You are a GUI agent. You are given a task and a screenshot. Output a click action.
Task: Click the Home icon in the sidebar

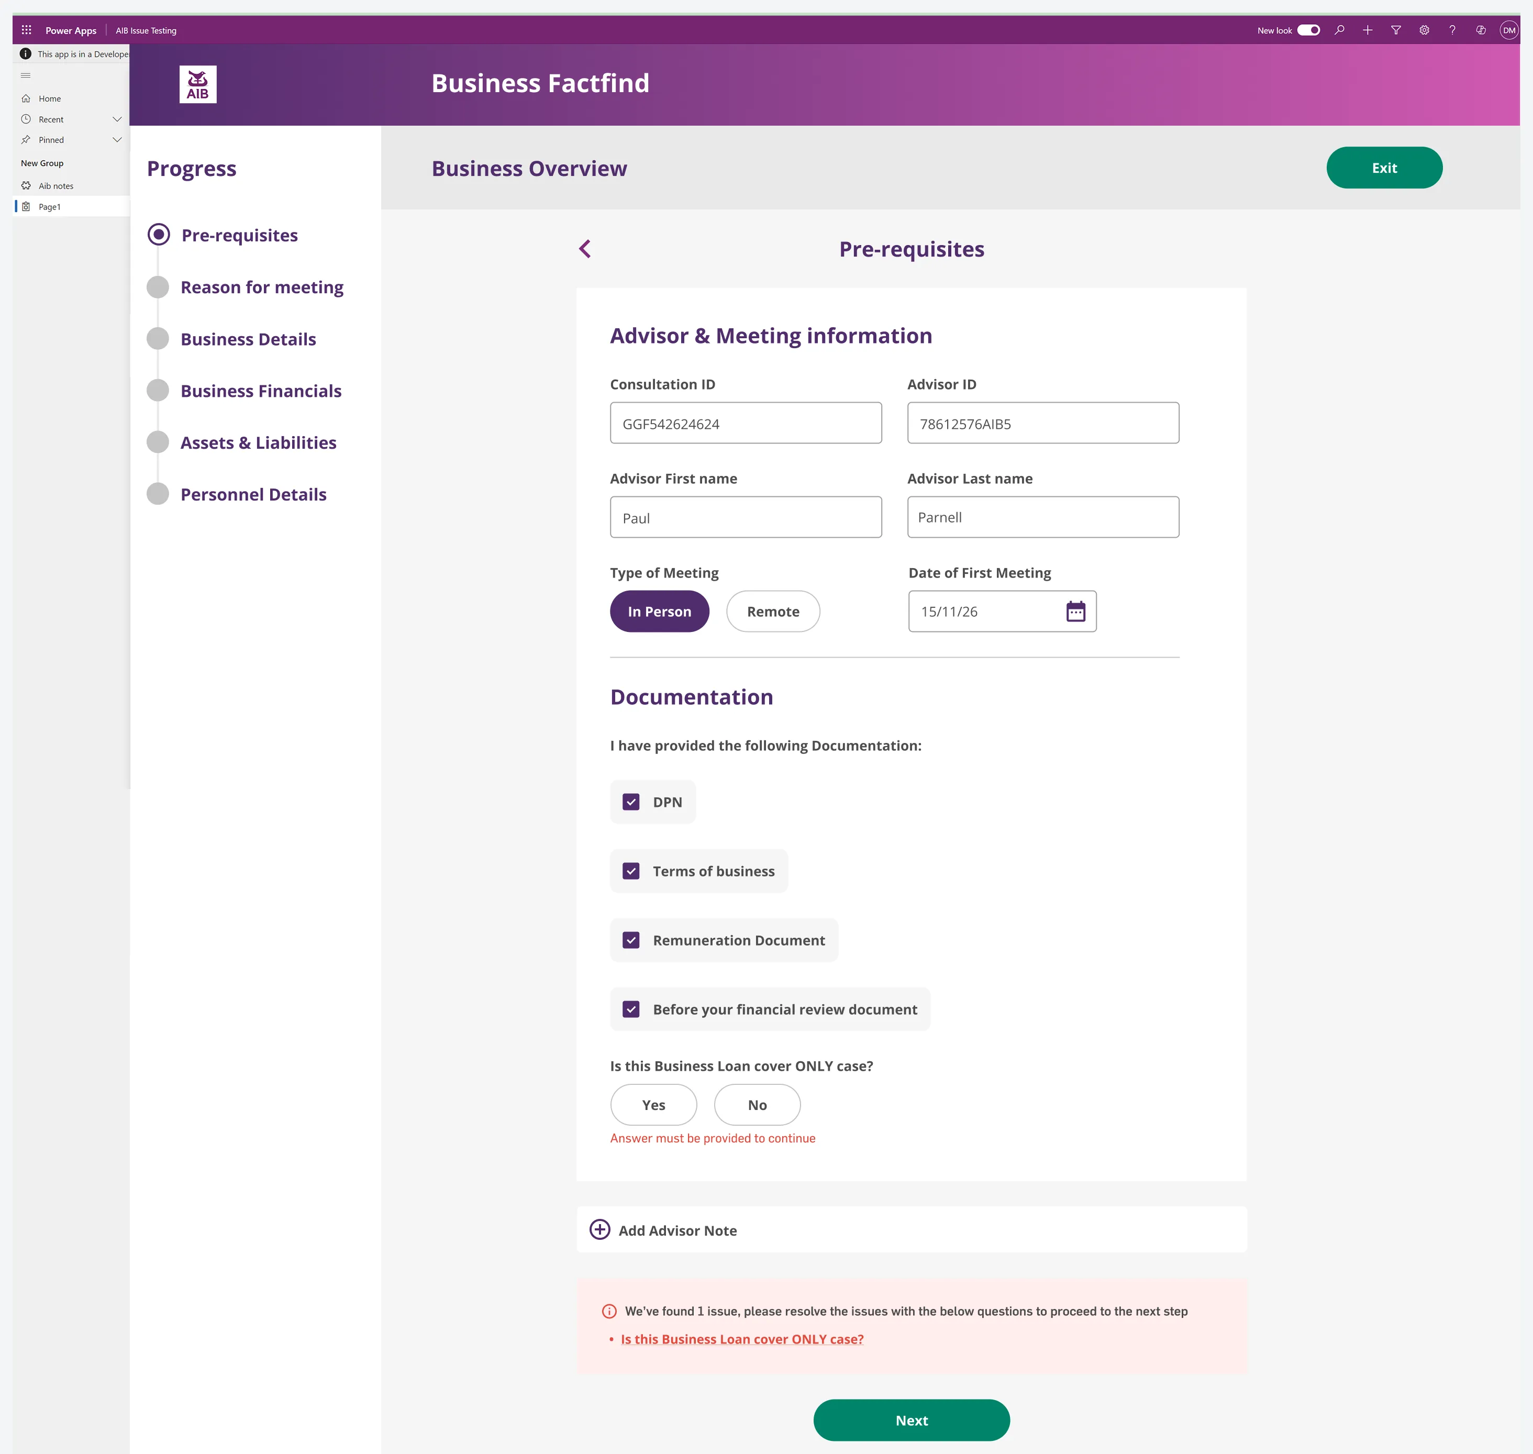[x=26, y=98]
